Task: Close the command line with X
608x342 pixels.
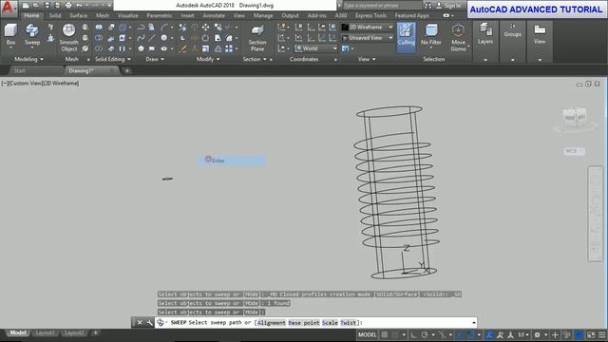Action: pos(140,323)
